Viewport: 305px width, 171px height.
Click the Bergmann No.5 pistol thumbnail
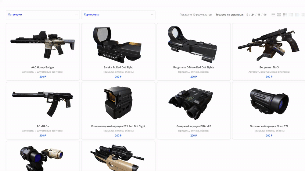[269, 44]
